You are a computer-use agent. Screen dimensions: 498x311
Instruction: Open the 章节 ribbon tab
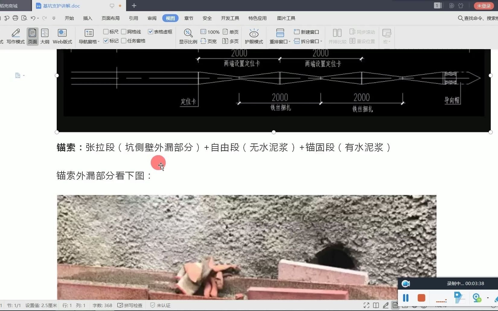coord(189,18)
